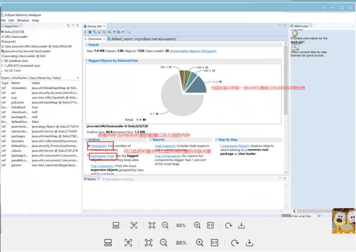Screen dimensions: 356x252
Task: Open the Query Browser dropdown arrow
Action: pyautogui.click(x=123, y=32)
